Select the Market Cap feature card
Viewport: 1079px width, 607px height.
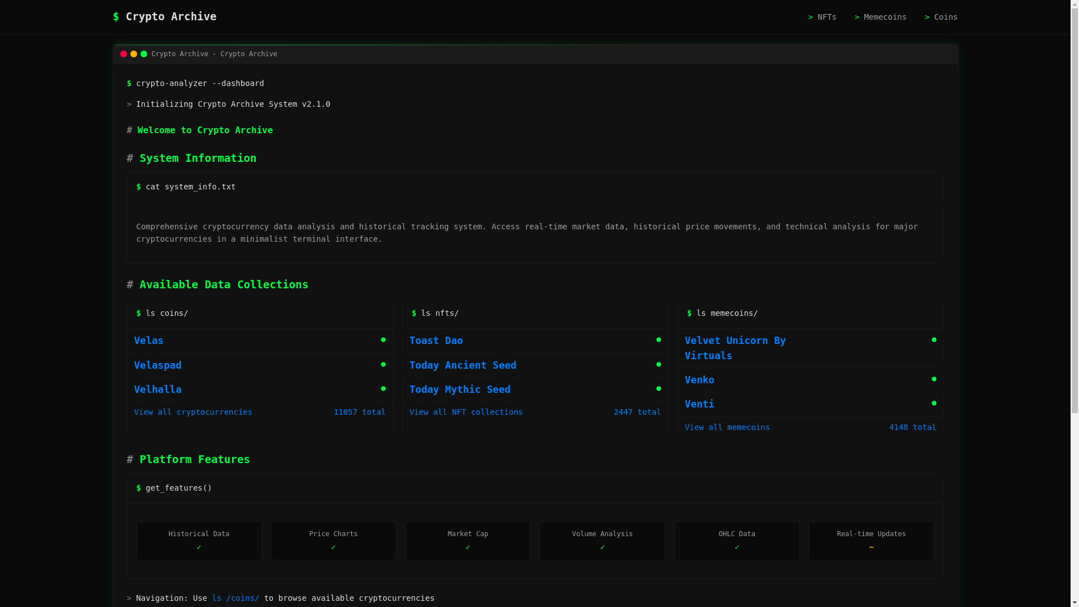468,541
